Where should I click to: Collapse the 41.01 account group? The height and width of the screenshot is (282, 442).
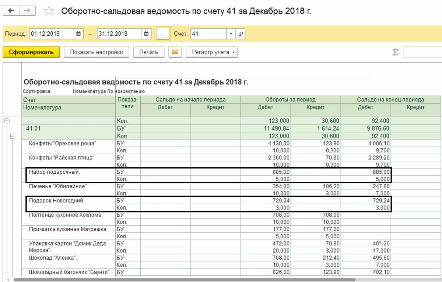(13, 136)
